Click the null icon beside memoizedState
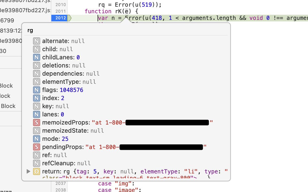 point(37,131)
